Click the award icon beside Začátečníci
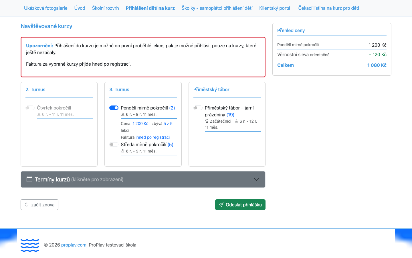412x258 pixels. (x=207, y=121)
